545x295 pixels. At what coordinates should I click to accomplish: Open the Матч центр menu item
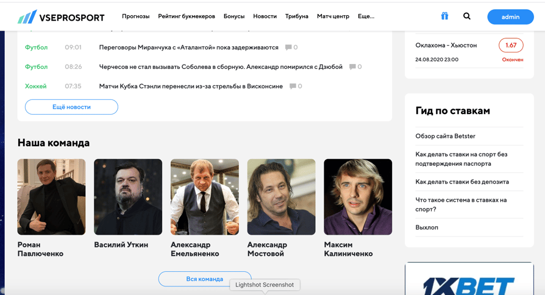[x=333, y=16]
